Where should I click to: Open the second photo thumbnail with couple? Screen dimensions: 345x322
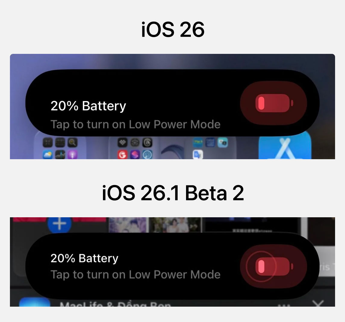[175, 225]
